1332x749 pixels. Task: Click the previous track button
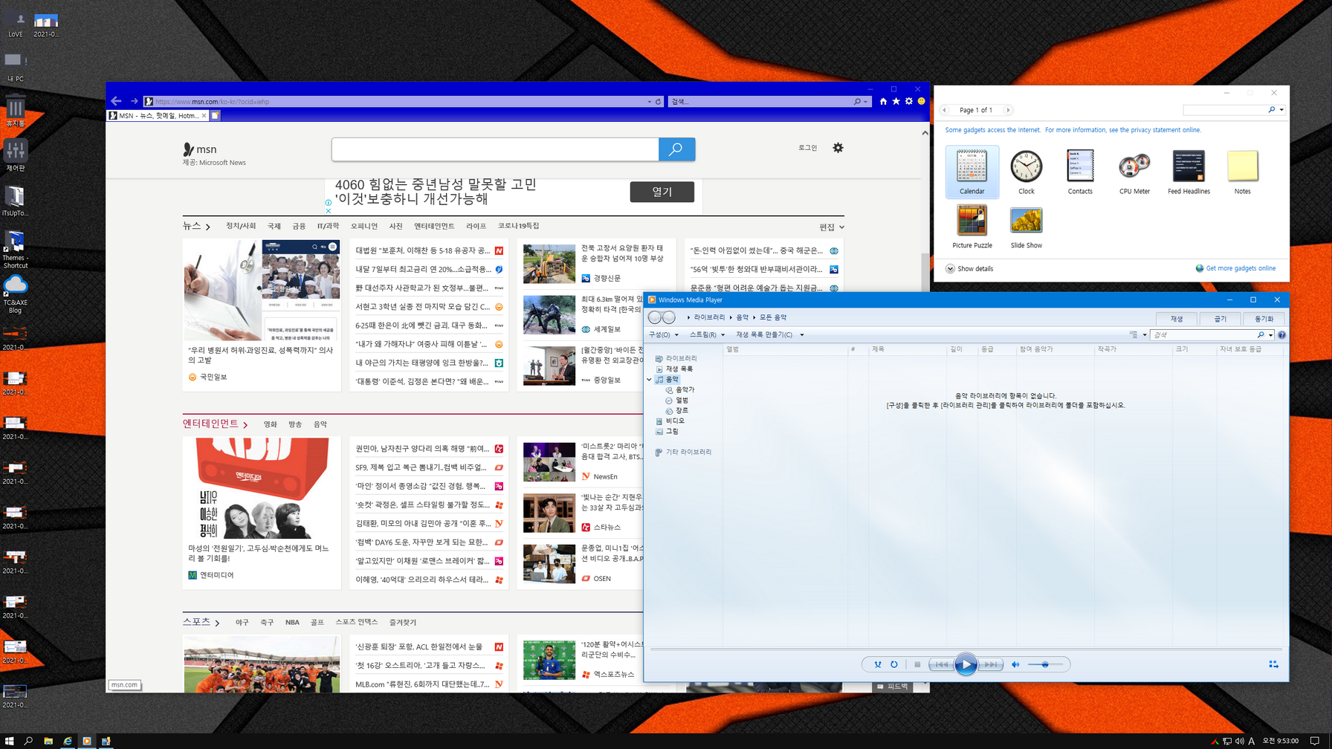tap(940, 664)
